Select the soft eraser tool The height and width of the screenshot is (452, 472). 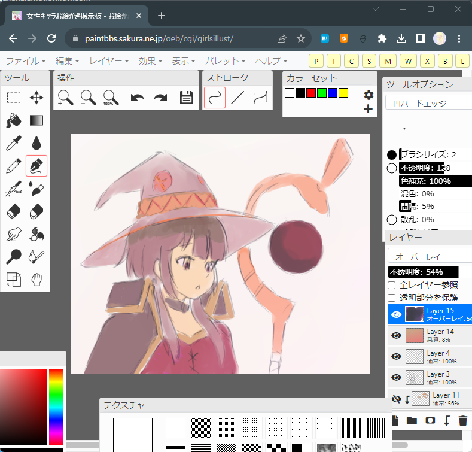pos(36,211)
